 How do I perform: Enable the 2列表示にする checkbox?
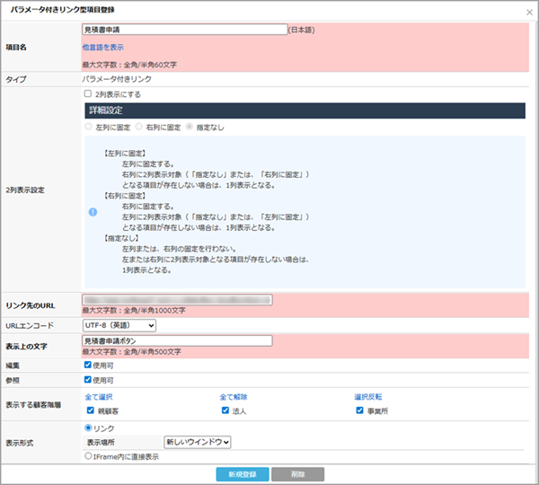pyautogui.click(x=87, y=93)
